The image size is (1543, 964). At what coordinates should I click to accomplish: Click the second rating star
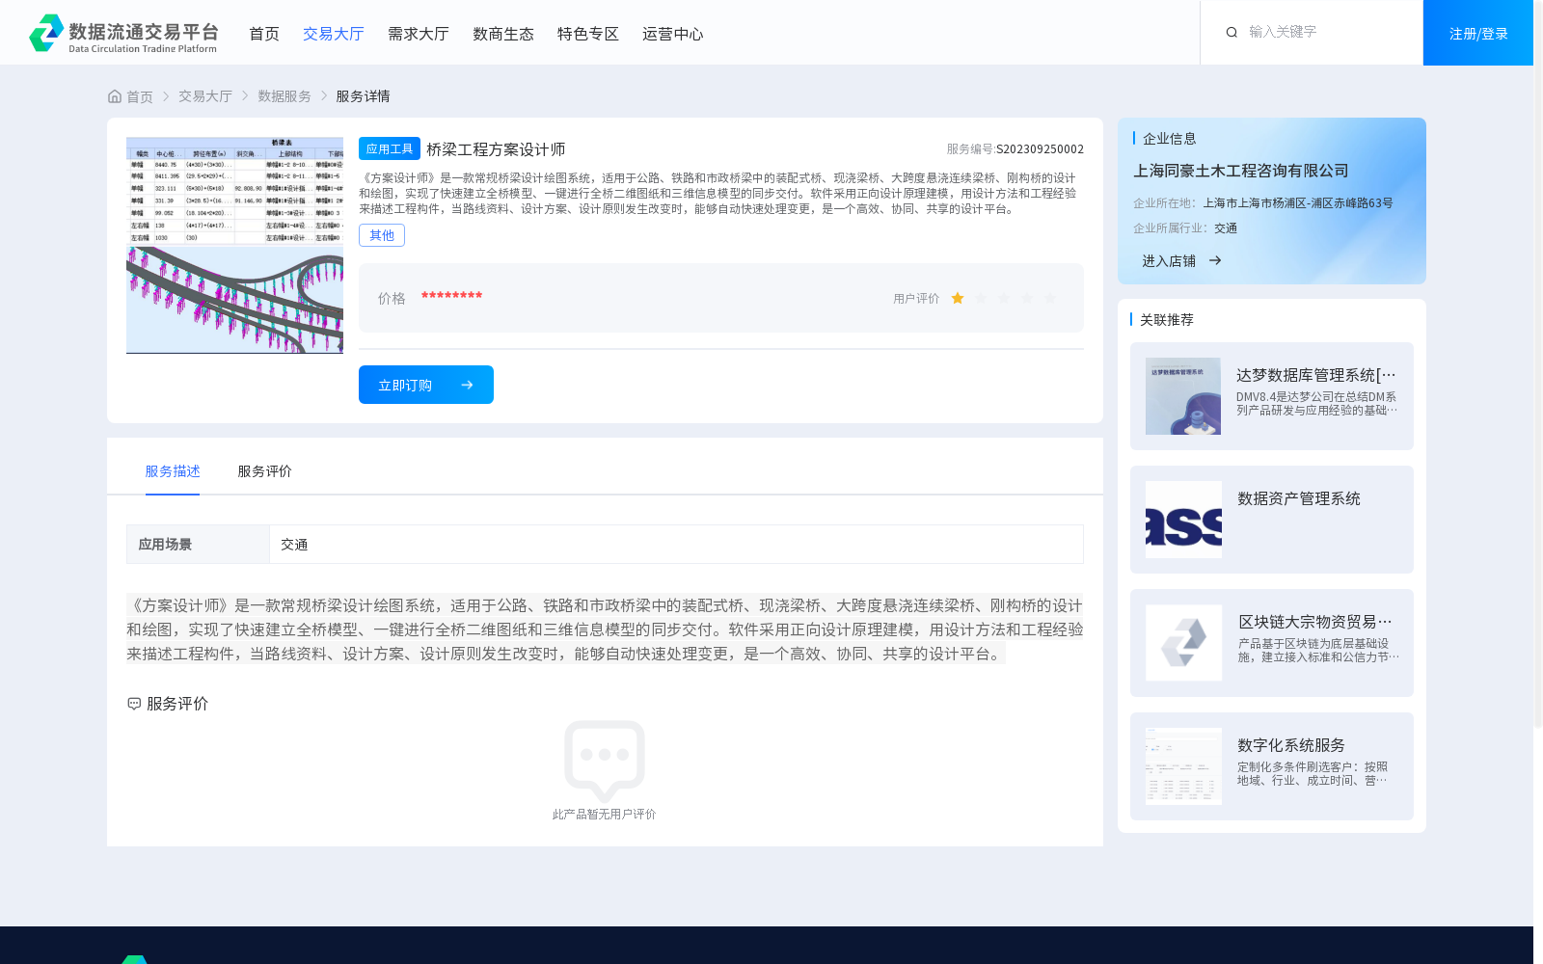pyautogui.click(x=981, y=298)
